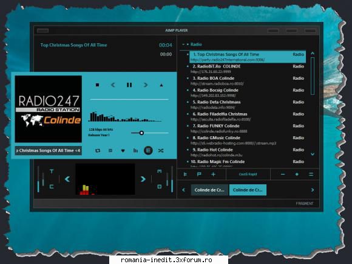
Task: Switch to the dark inactive Colinde de Cr... tab
Action: 209,190
